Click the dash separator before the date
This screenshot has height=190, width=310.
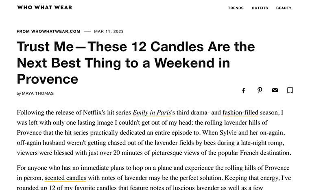click(87, 31)
